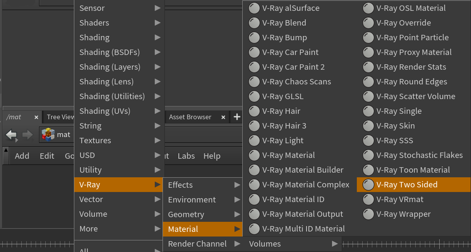Click the V-Ray alSurface material sphere icon
Viewport: 471px width, 252px height.
[254, 8]
